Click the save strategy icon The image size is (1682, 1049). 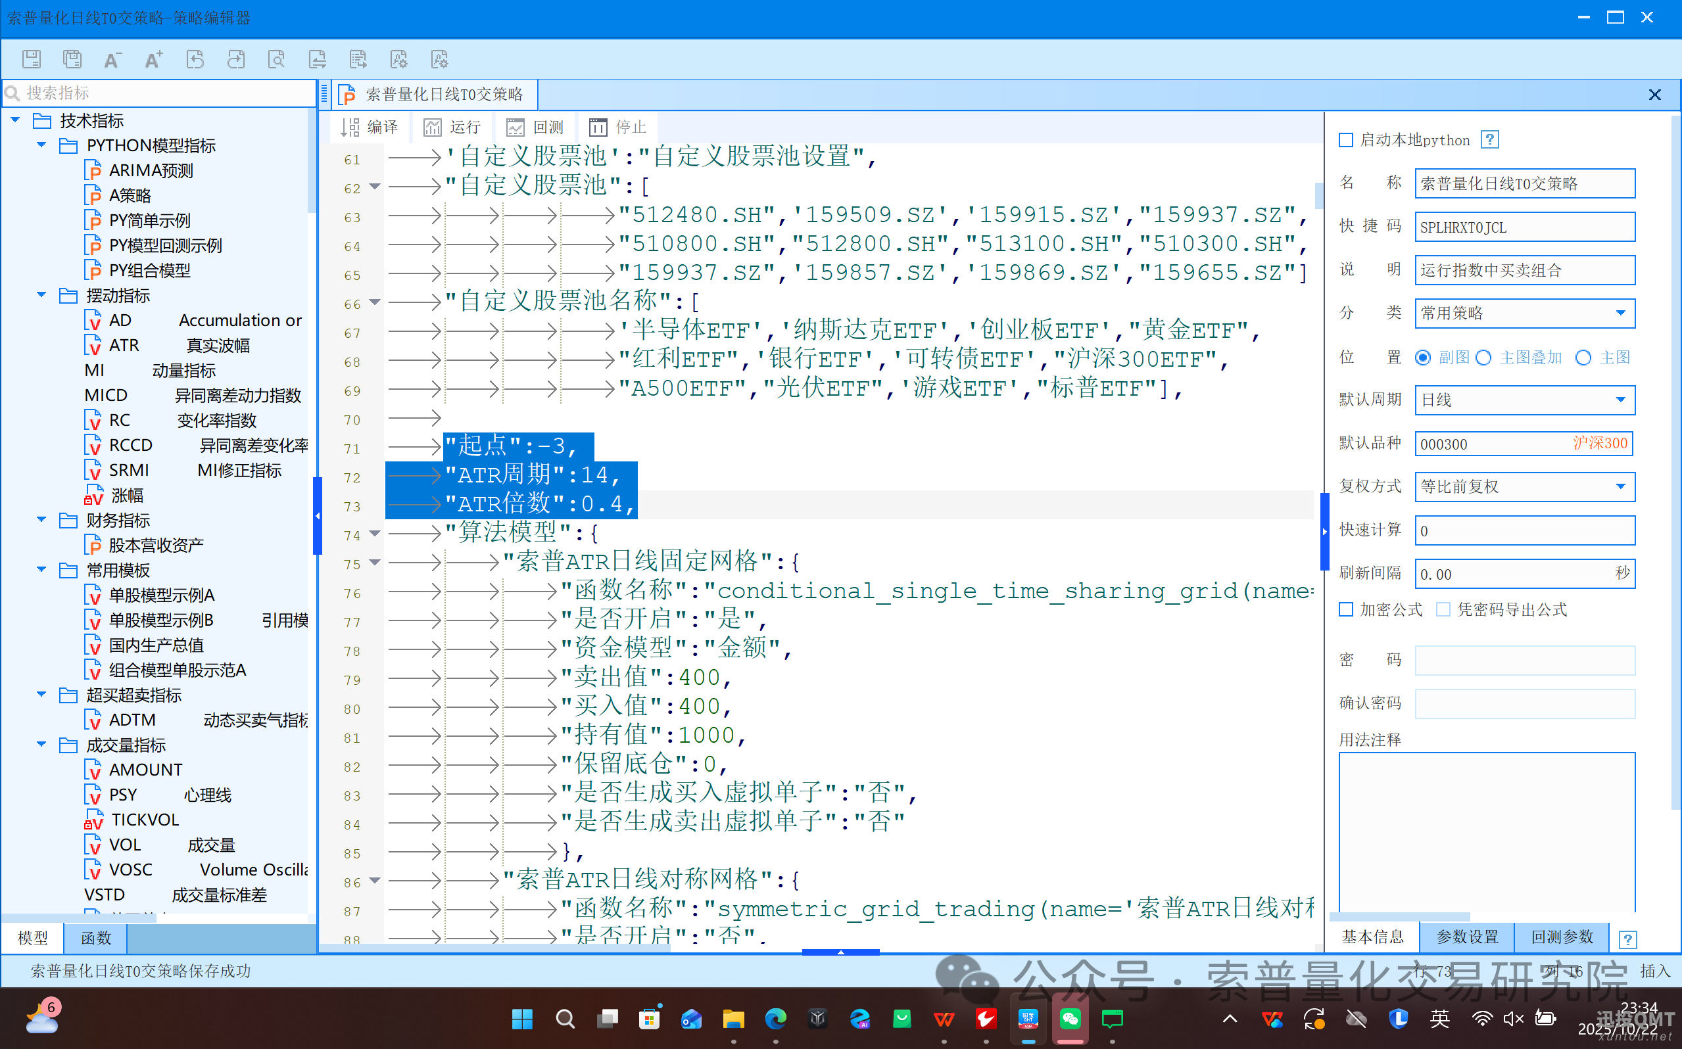[32, 60]
